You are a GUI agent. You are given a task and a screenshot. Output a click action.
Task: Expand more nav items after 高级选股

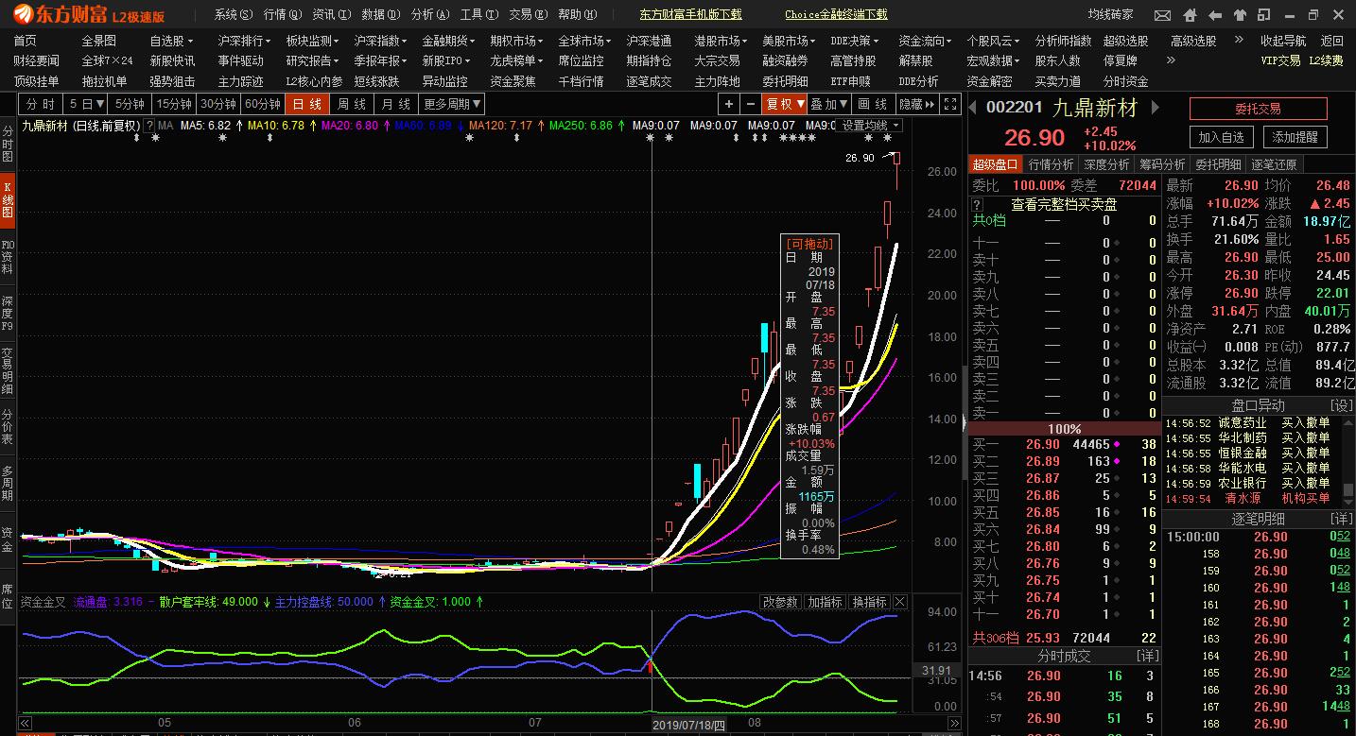pyautogui.click(x=1240, y=41)
